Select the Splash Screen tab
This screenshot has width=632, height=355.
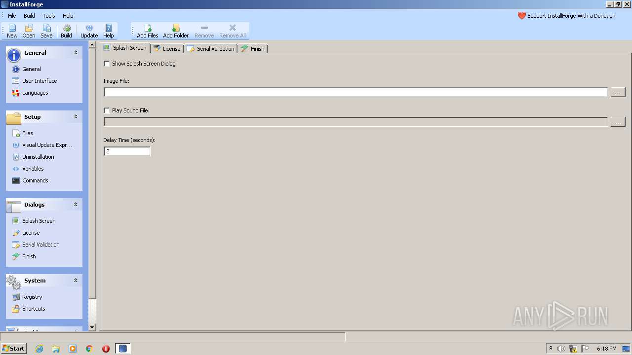coord(125,48)
